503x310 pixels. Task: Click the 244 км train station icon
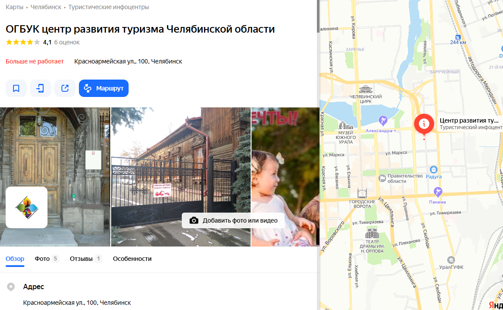458,37
